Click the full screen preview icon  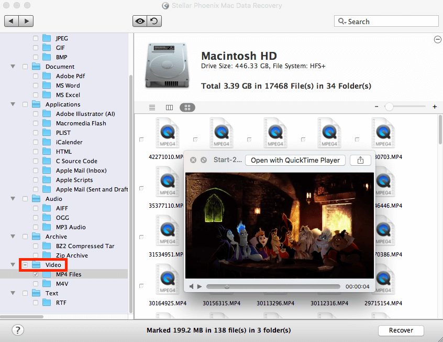pos(204,160)
